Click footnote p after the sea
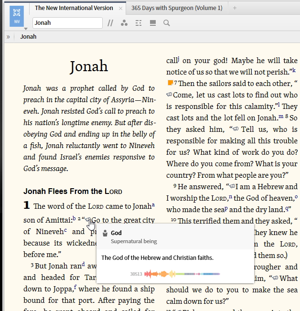The width and height of the screenshot is (300, 311). point(226,208)
